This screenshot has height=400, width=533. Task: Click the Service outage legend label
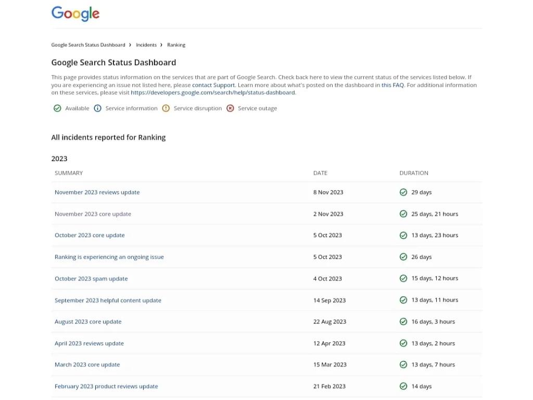pyautogui.click(x=257, y=108)
